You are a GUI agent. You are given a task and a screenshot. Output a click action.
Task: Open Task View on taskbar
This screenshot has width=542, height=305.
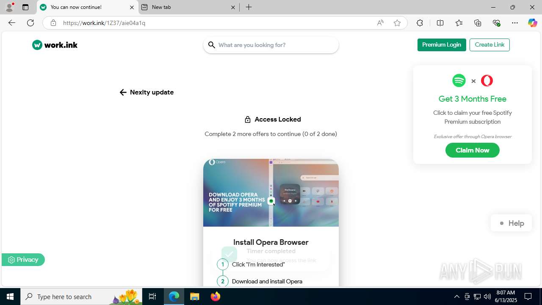click(153, 297)
